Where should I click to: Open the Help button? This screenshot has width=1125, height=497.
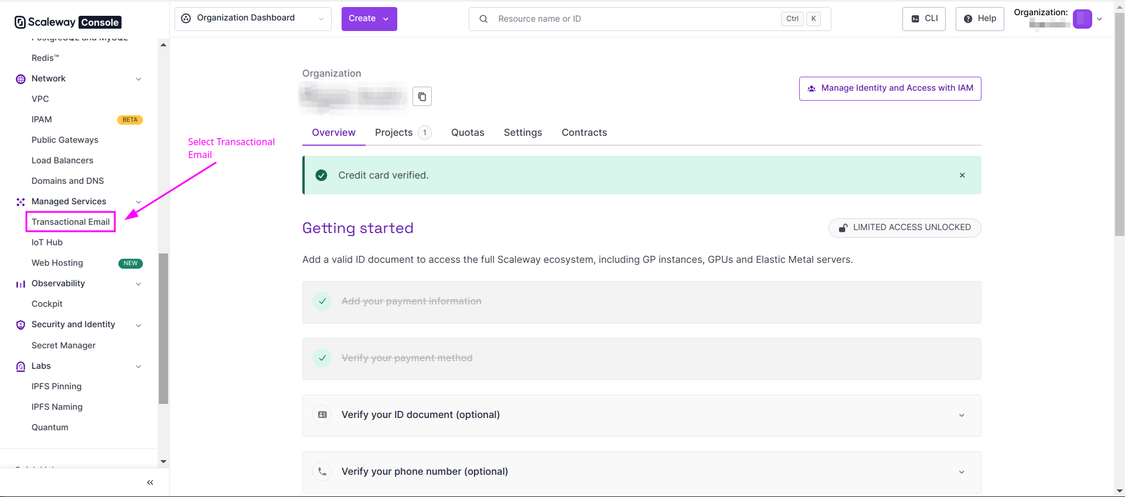click(x=980, y=19)
